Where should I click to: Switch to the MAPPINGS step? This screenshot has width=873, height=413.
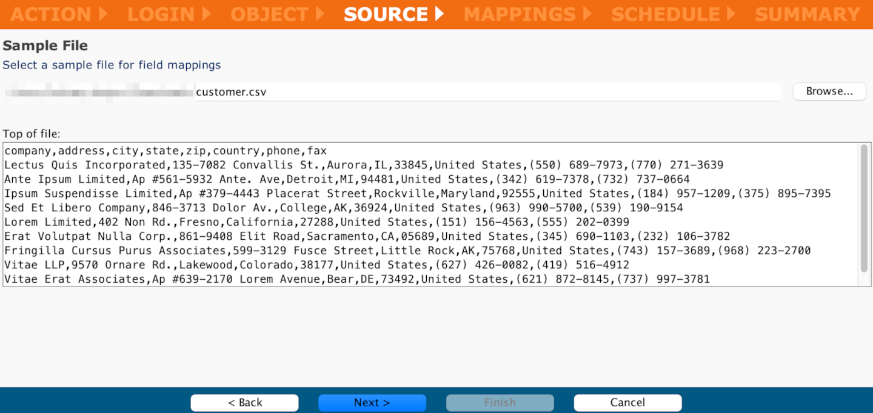tap(520, 15)
